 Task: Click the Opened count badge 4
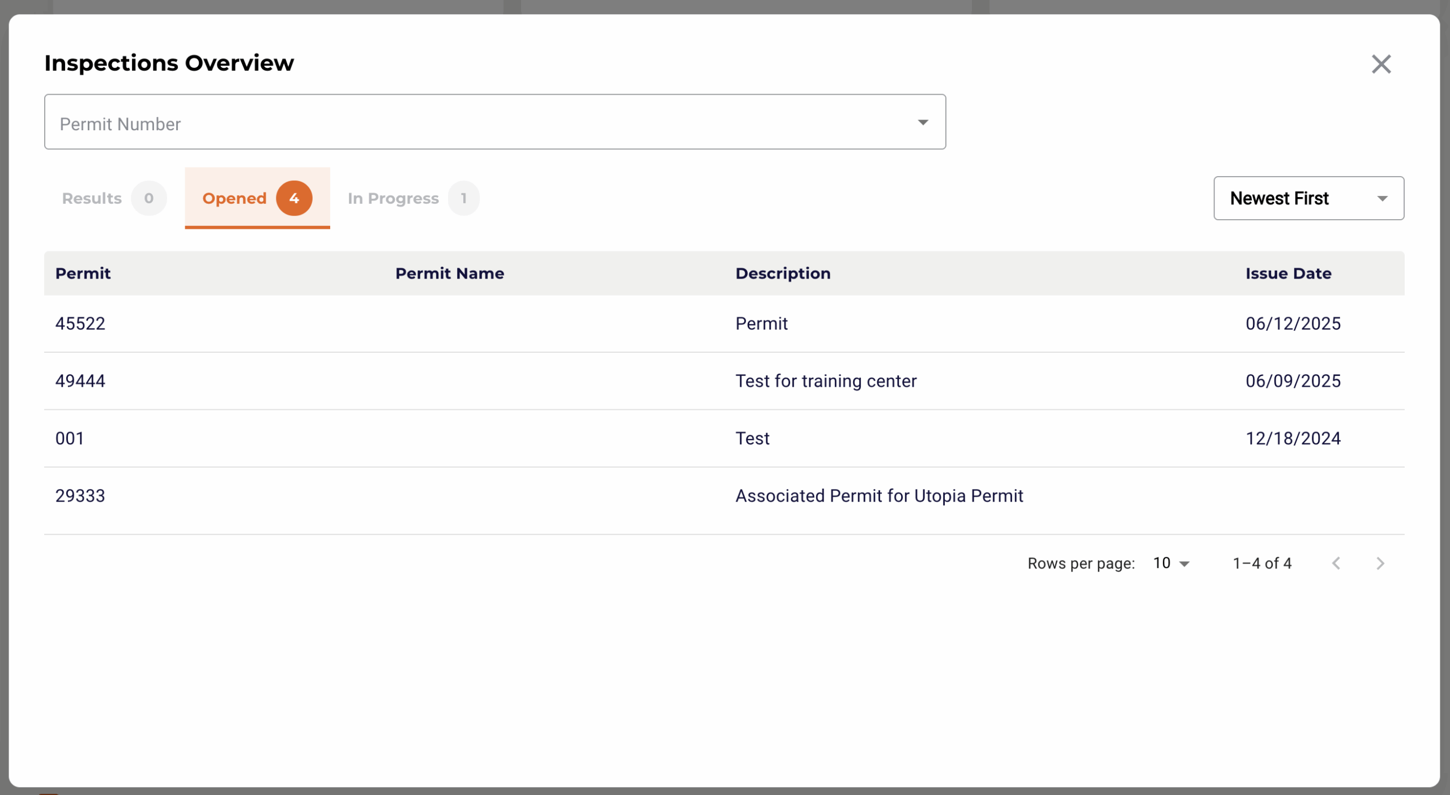coord(294,198)
